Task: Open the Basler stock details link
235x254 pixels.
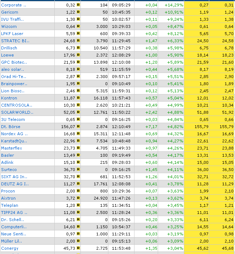Action: [8, 155]
